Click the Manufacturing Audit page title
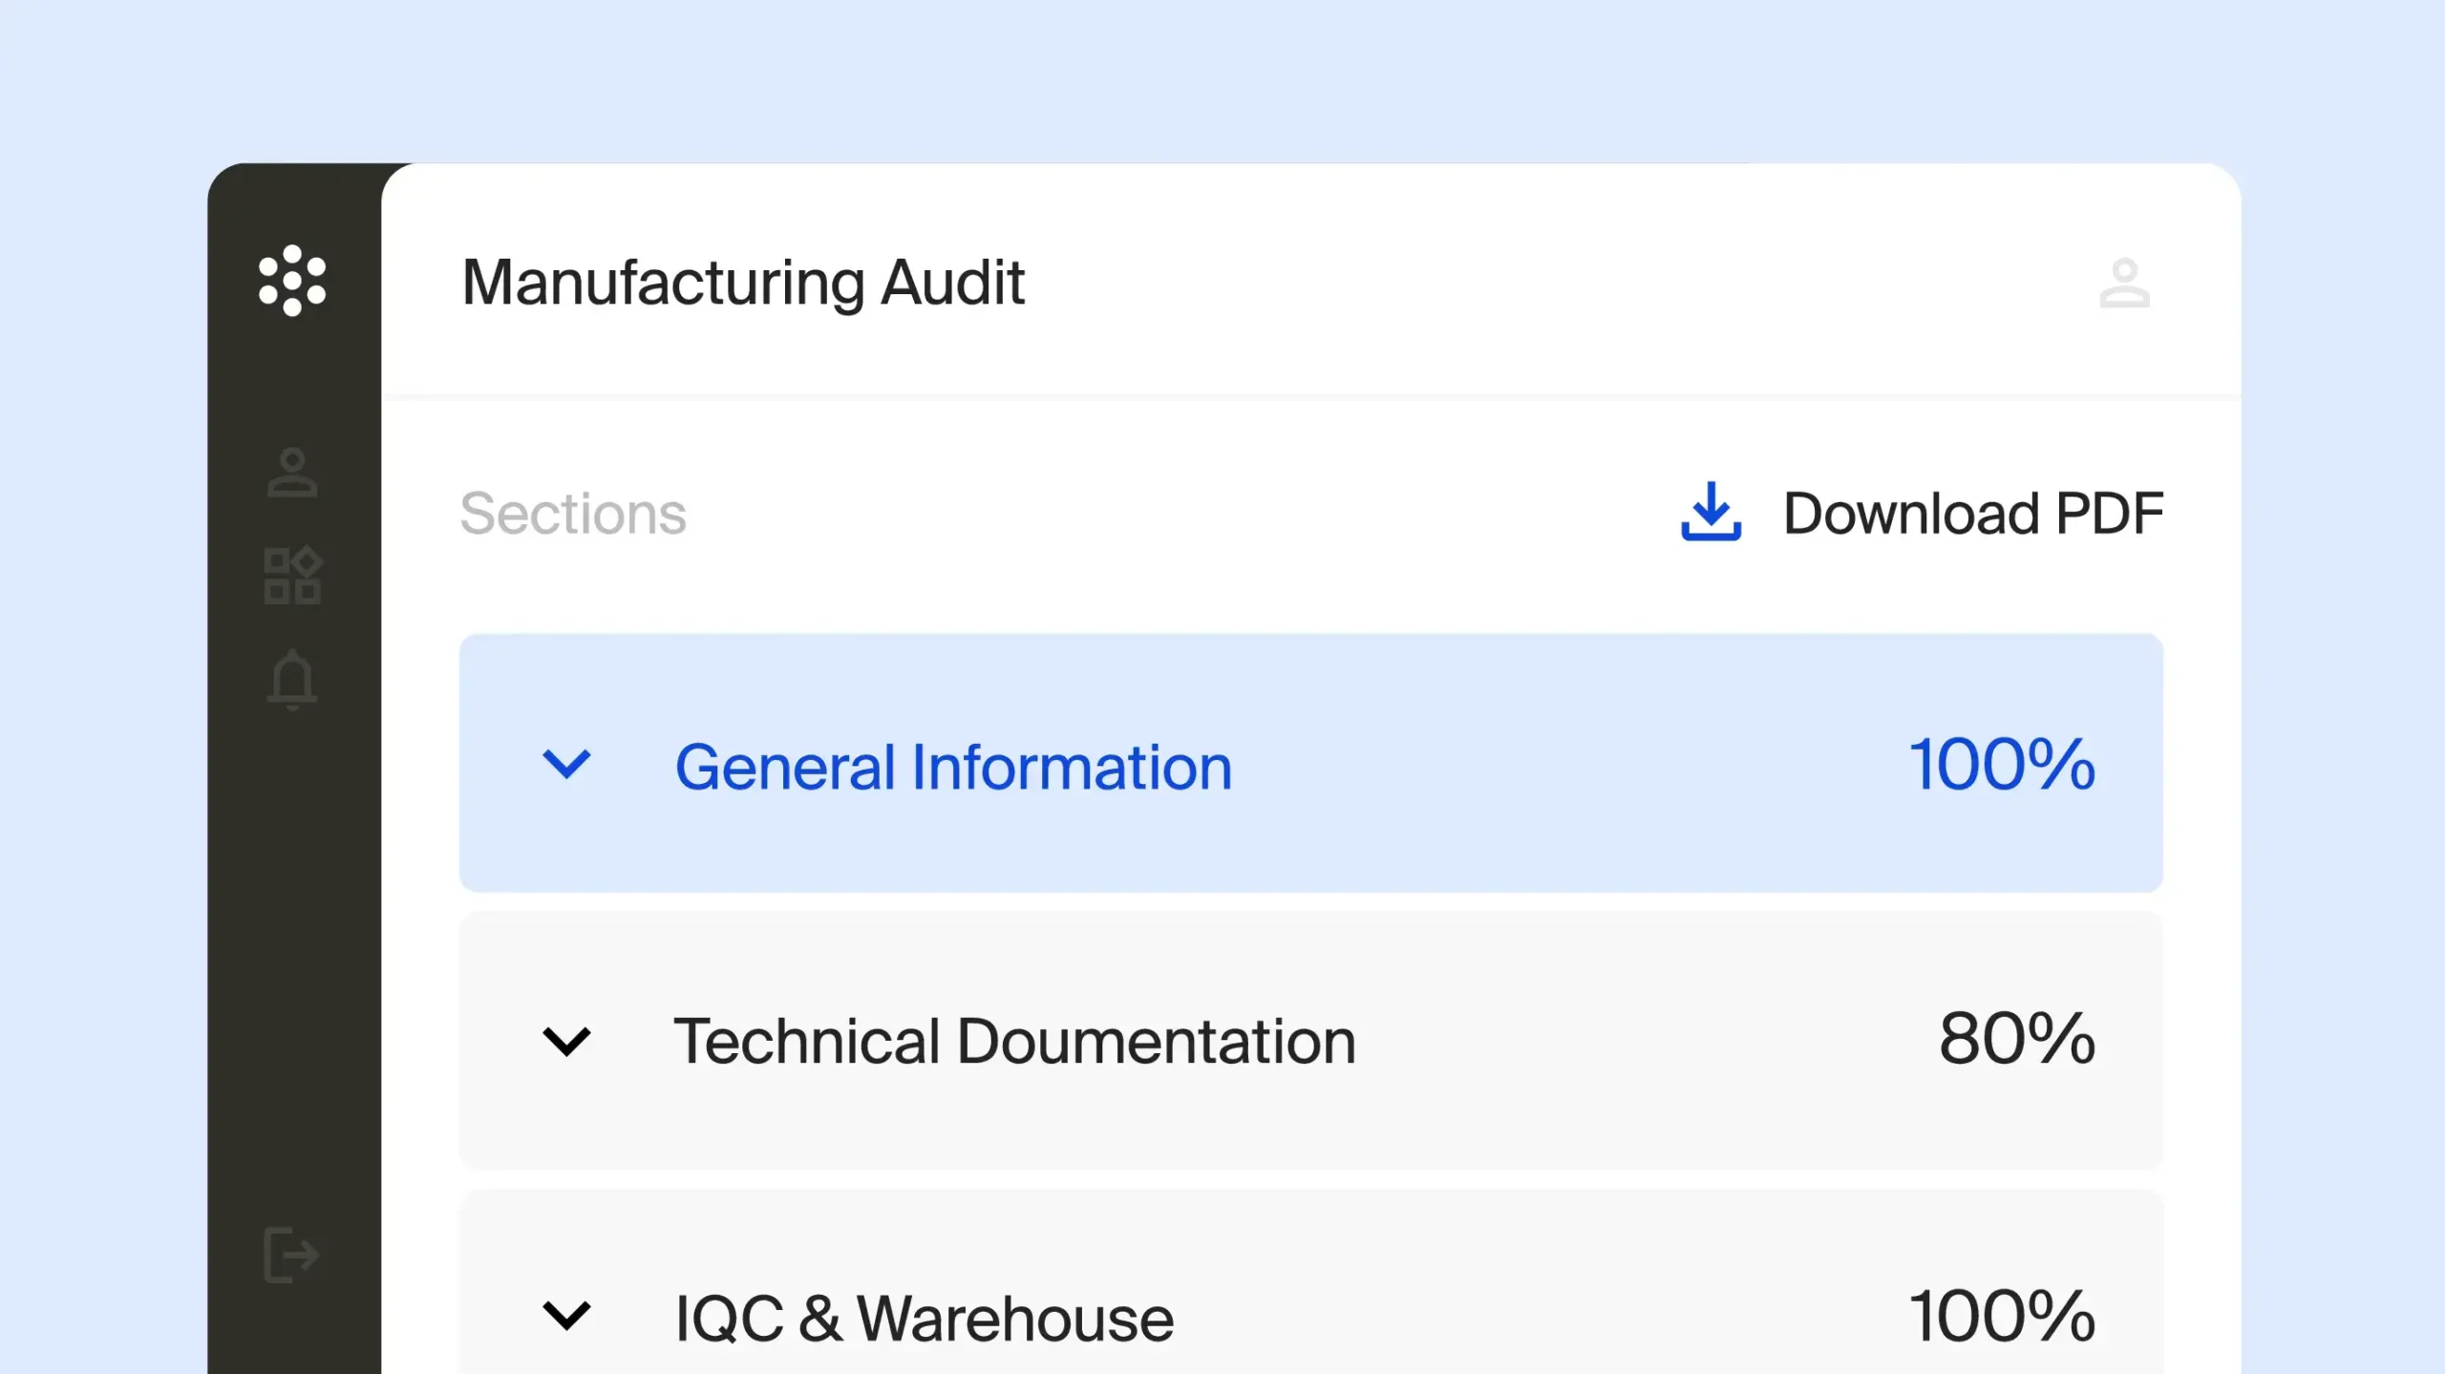The image size is (2445, 1374). coord(743,283)
